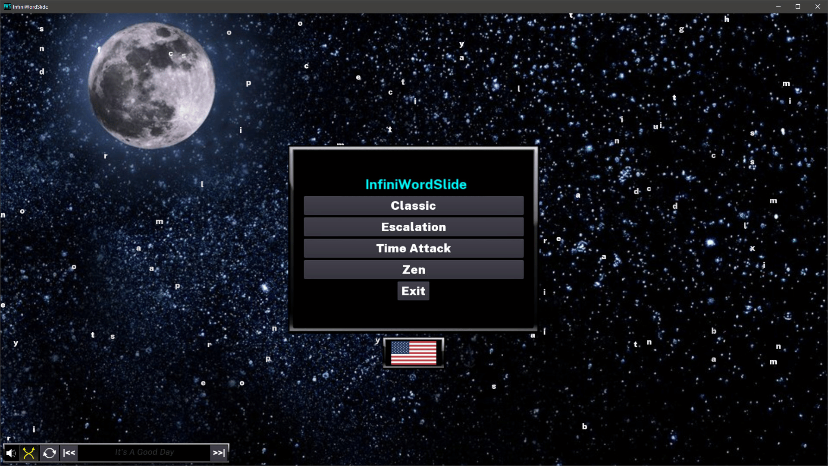The width and height of the screenshot is (828, 466).
Task: Toggle repeat with the circular arrows icon
Action: tap(50, 453)
